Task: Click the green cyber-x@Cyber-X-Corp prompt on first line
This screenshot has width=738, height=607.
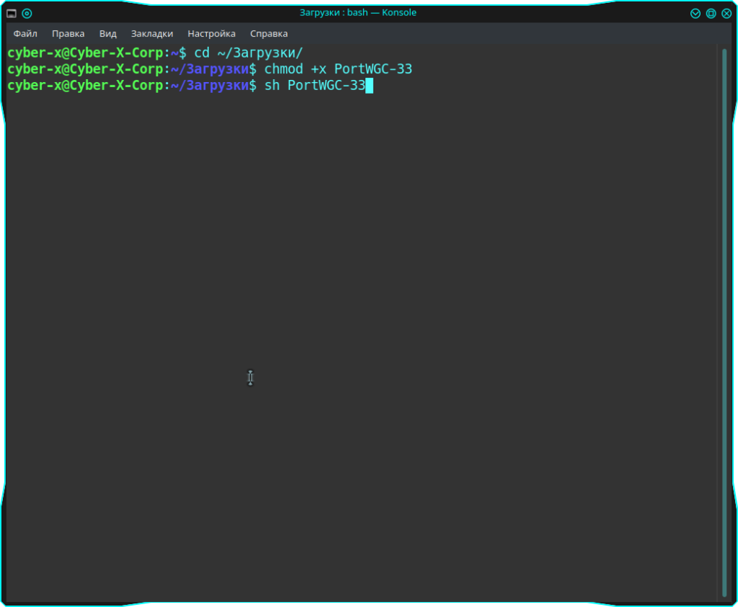Action: pos(85,53)
